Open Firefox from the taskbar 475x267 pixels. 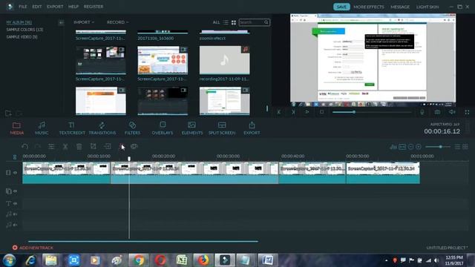tap(203, 260)
